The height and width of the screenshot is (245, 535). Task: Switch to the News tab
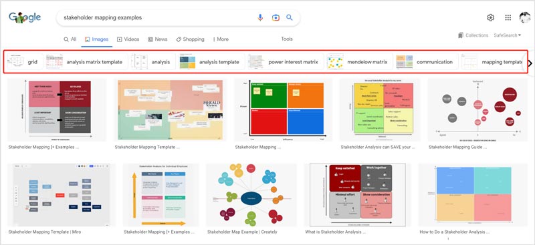coord(158,39)
